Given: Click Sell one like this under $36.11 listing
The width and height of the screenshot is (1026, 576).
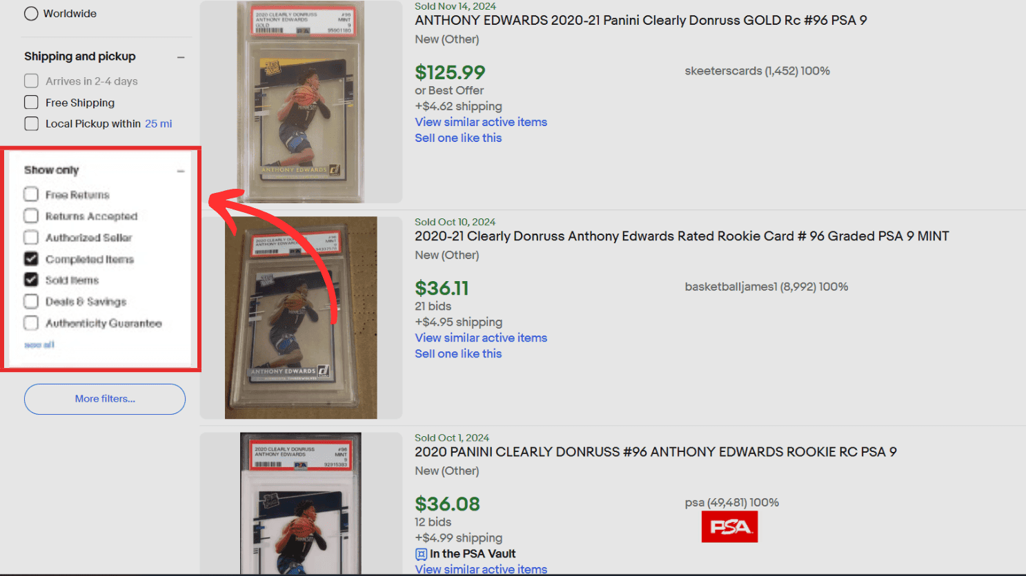Looking at the screenshot, I should pyautogui.click(x=458, y=353).
